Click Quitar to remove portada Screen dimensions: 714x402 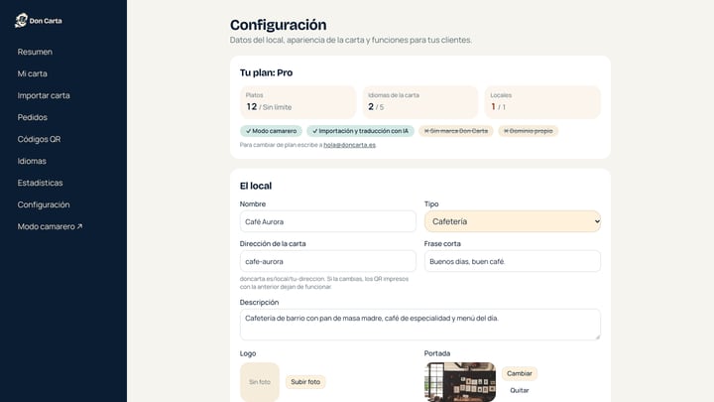520,391
